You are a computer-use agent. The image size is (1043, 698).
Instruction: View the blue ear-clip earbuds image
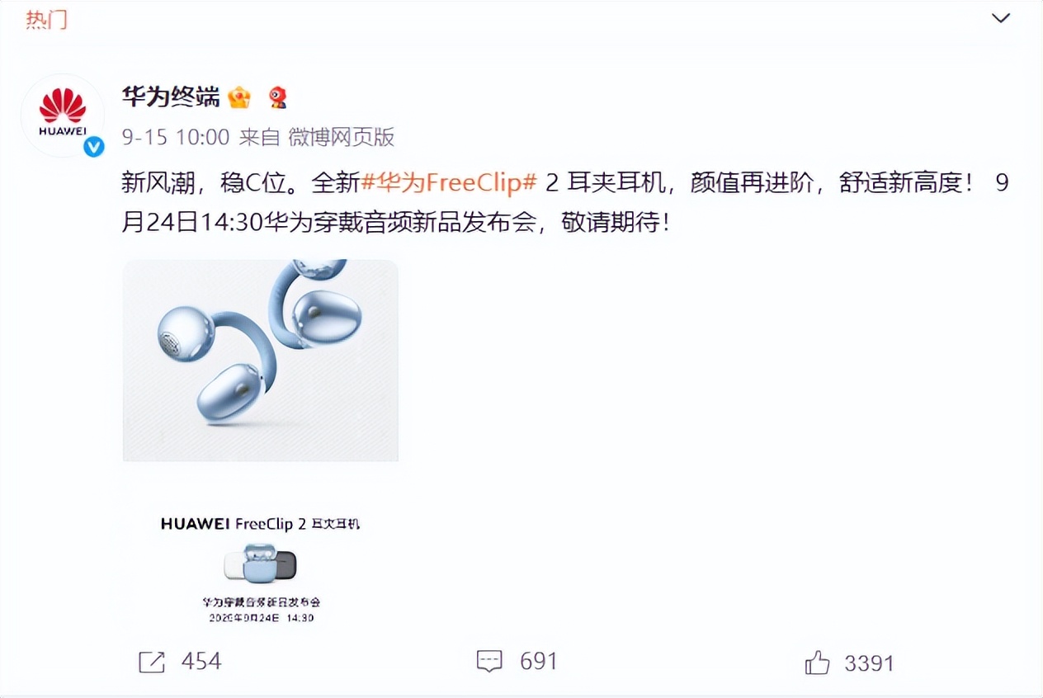click(261, 361)
